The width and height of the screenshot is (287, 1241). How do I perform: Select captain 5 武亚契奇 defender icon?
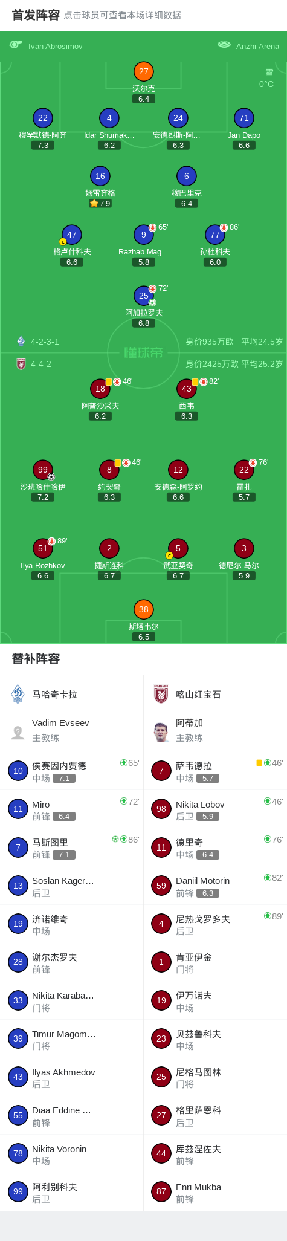(178, 548)
